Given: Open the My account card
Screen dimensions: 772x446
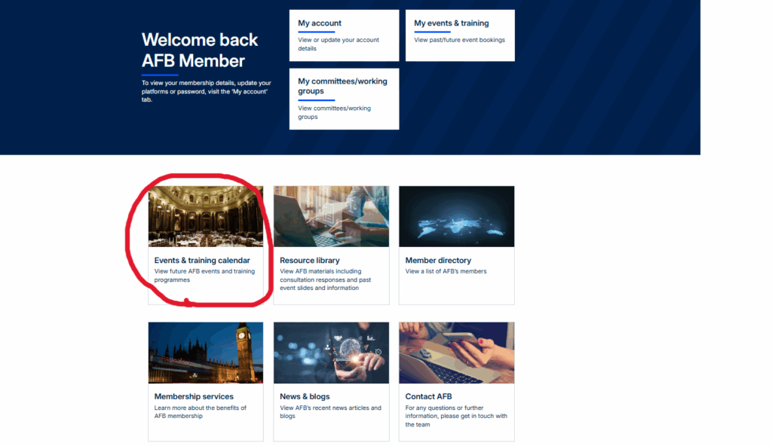Looking at the screenshot, I should [344, 35].
